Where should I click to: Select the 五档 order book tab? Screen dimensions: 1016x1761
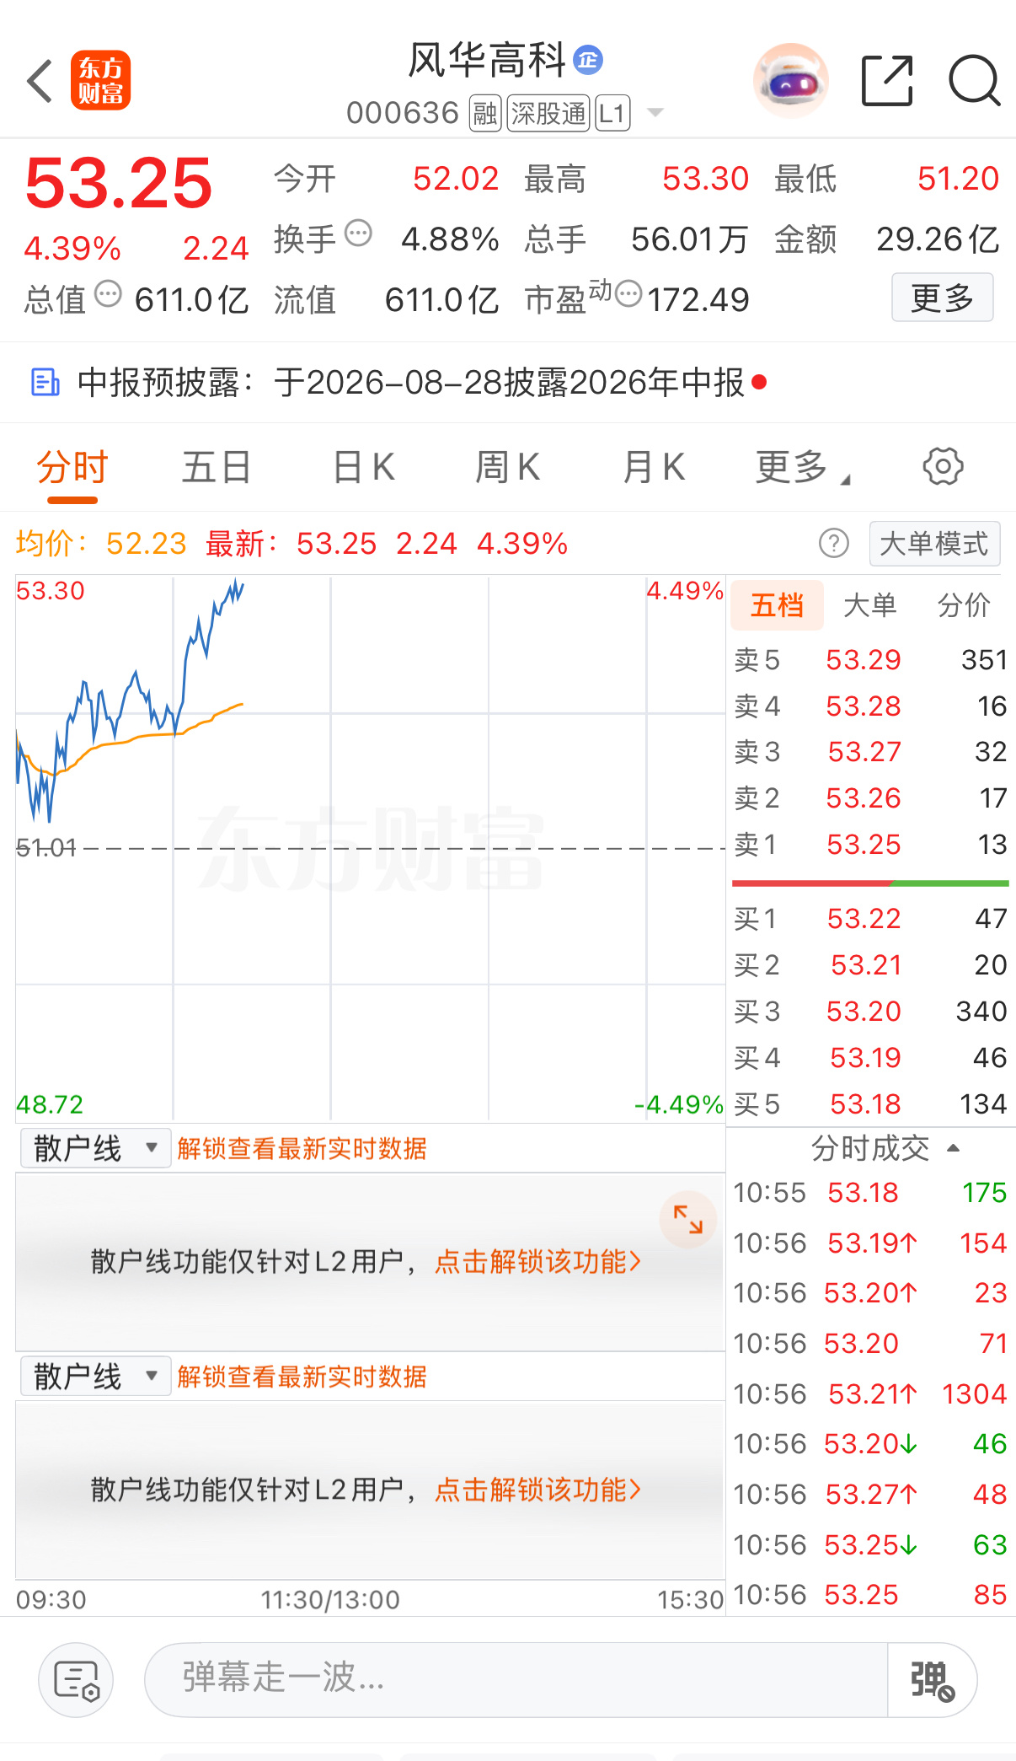777,605
